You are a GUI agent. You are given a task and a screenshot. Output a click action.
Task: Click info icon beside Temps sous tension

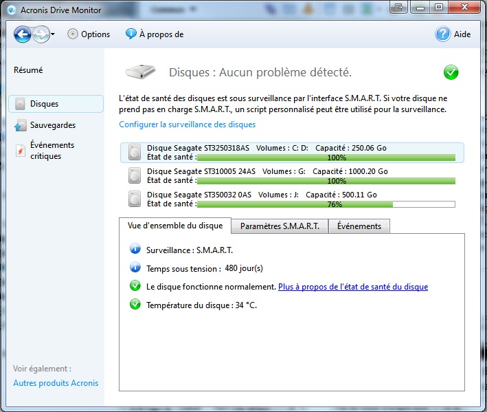(x=135, y=268)
